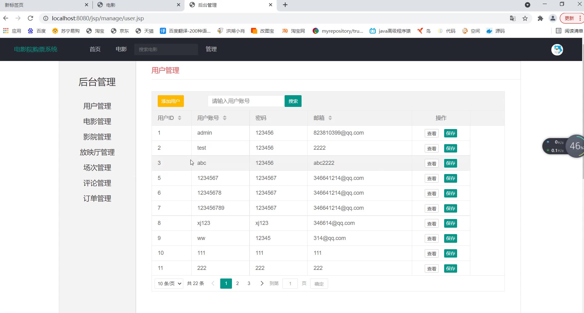This screenshot has height=313, width=584.
Task: Open the Chrome profile account icon
Action: coord(553,18)
